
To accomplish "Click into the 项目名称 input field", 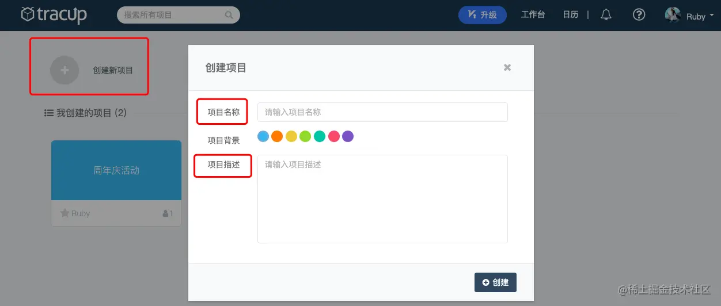I will pos(382,112).
